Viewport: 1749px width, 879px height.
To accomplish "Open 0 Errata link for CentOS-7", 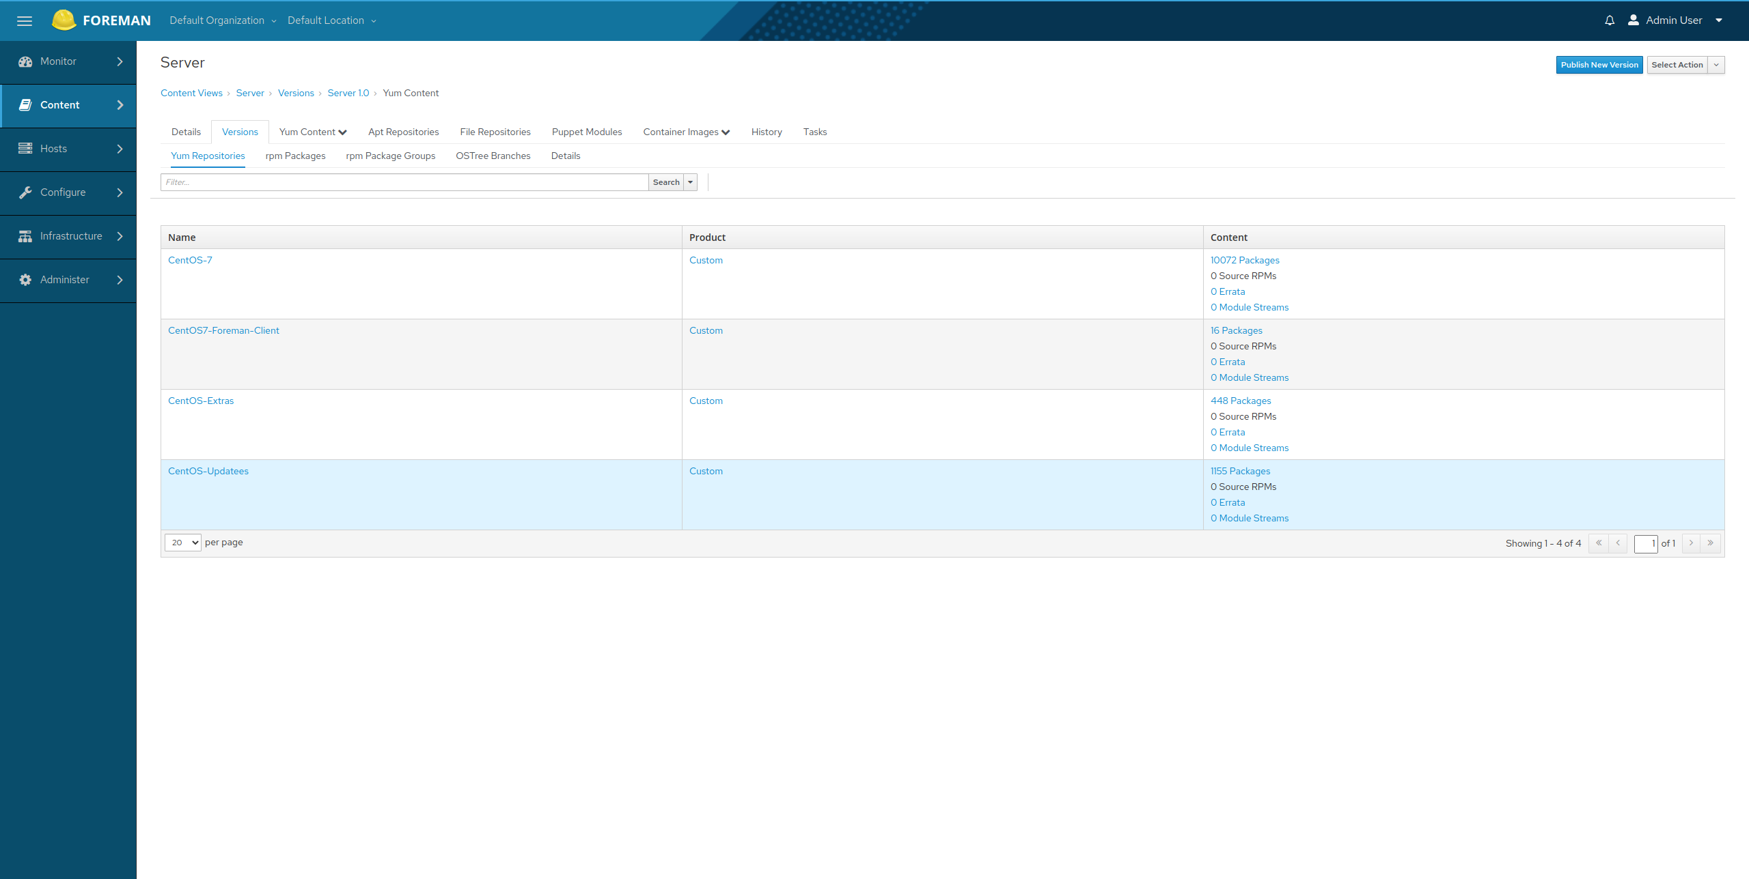I will 1228,291.
